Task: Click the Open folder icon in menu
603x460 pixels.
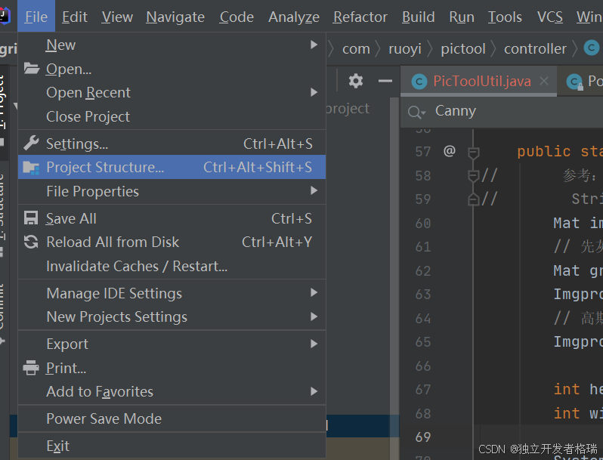Action: click(x=31, y=69)
